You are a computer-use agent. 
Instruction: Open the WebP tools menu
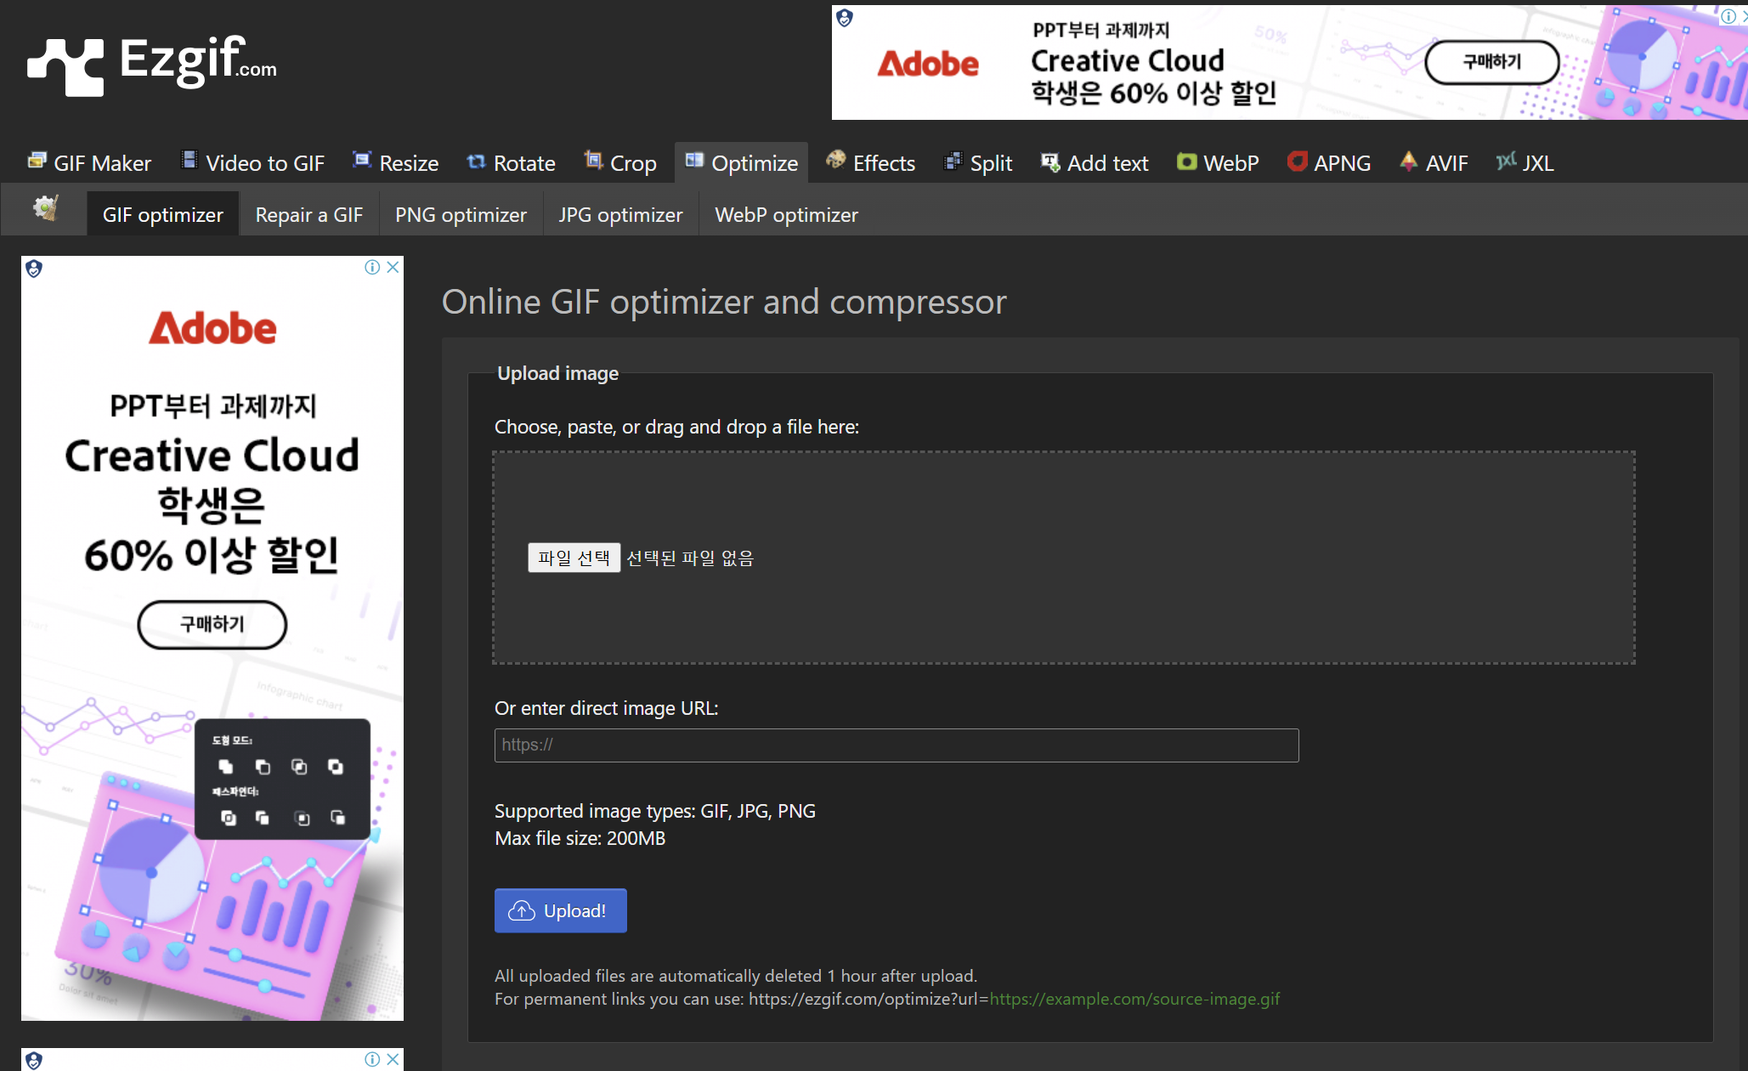pos(1219,162)
